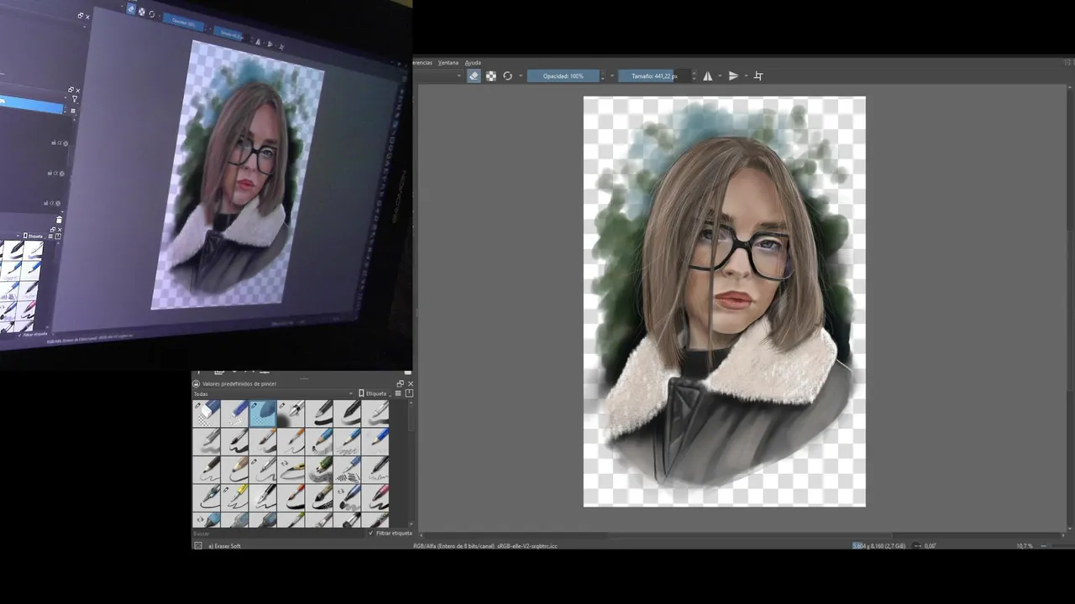Click the selection mode icon in status bar

pos(198,545)
